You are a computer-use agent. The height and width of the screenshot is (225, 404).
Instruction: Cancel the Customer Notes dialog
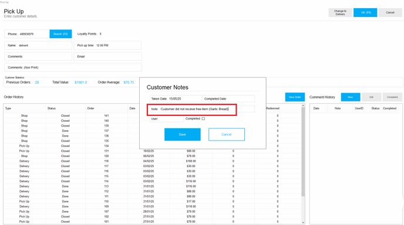pyautogui.click(x=227, y=135)
